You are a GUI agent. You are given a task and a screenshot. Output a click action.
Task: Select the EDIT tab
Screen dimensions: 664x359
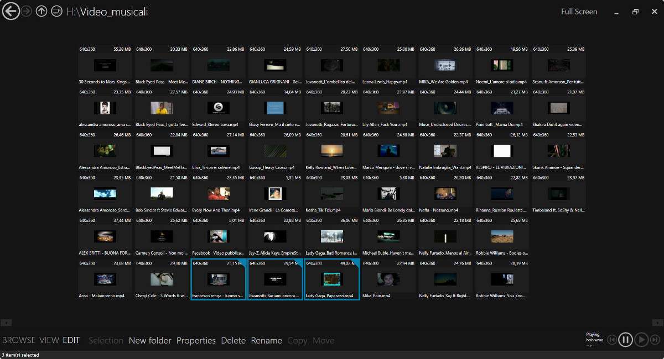[x=71, y=340]
